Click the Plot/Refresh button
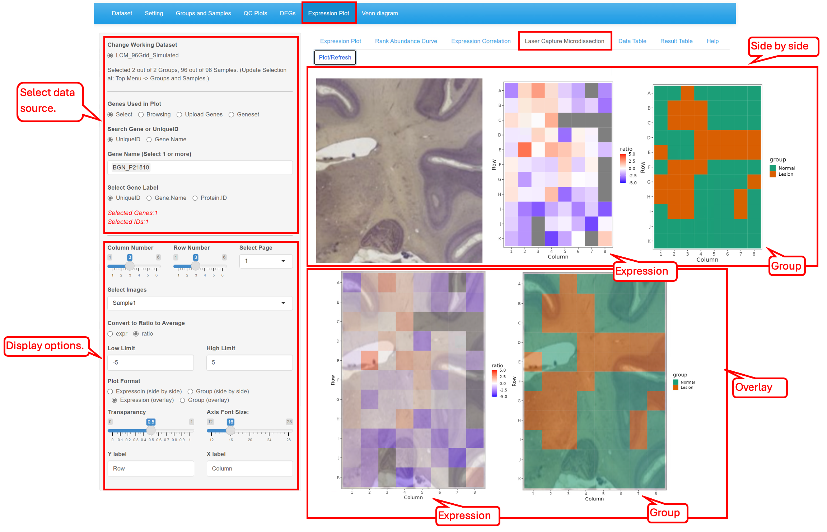Viewport: 827px width, 532px height. point(335,57)
